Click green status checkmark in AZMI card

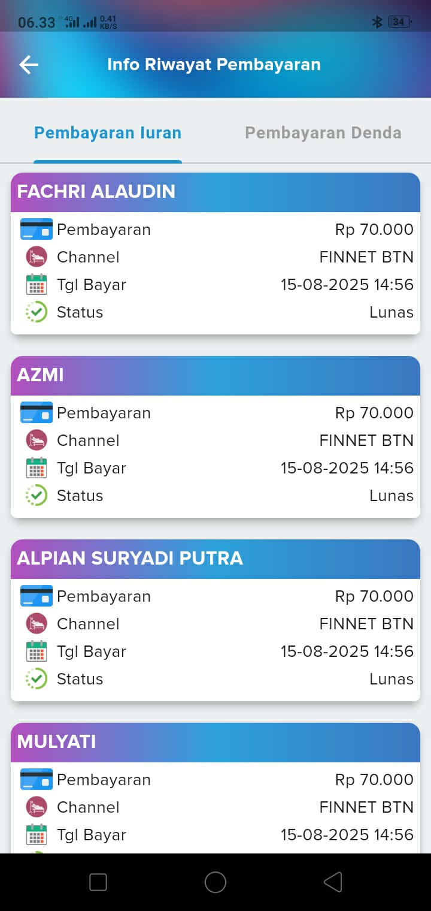tap(37, 496)
